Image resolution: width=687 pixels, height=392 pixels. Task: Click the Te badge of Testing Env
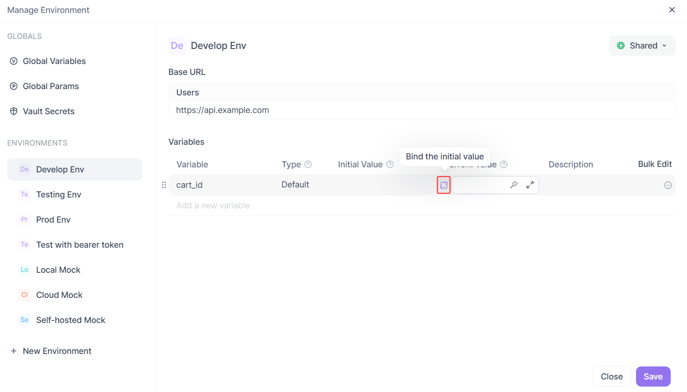coord(25,195)
